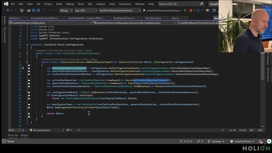Click the open file folder icon

(x=29, y=10)
